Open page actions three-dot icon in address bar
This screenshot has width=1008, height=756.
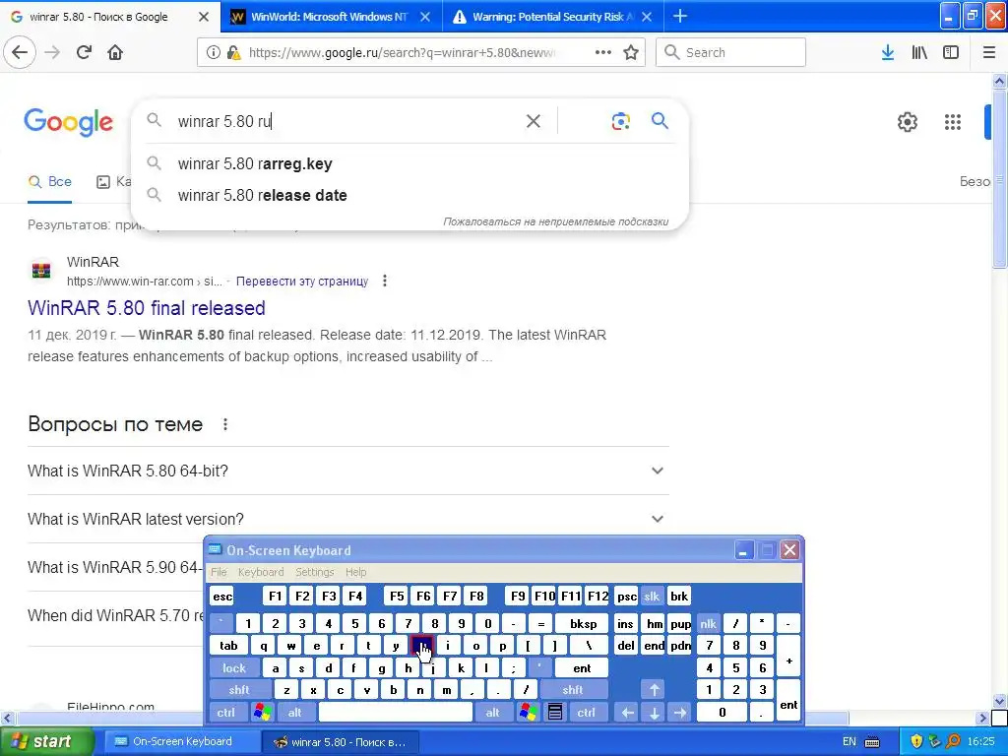pos(603,52)
